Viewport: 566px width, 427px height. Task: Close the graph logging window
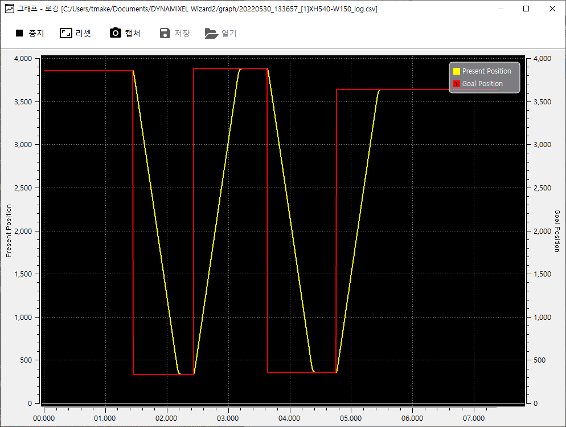tap(552, 9)
